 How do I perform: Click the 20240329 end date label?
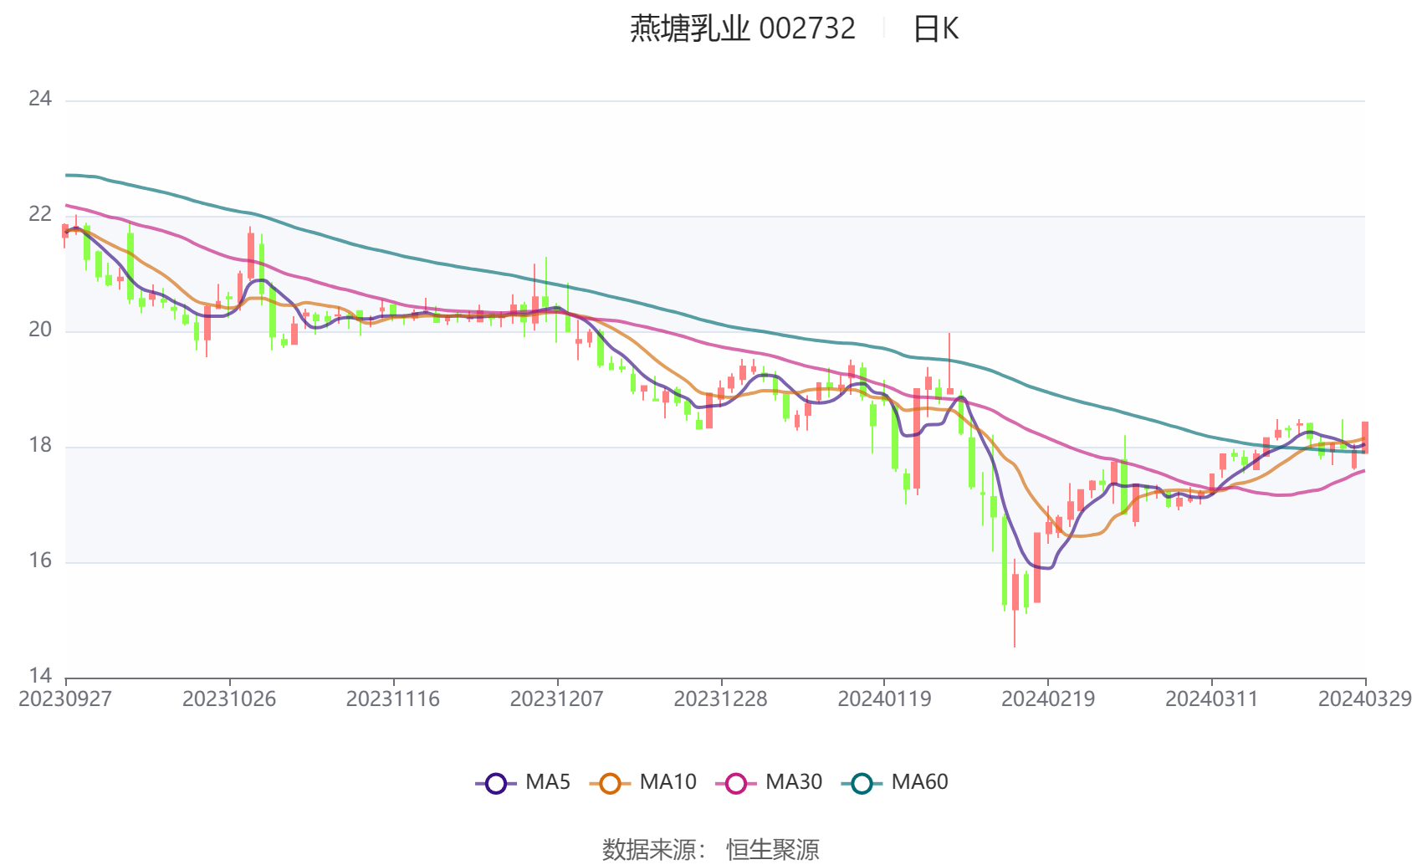[x=1364, y=699]
